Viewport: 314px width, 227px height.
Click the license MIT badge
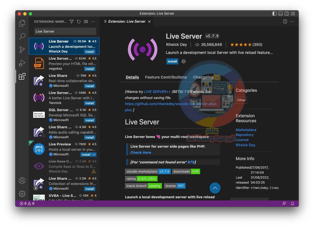[175, 186]
